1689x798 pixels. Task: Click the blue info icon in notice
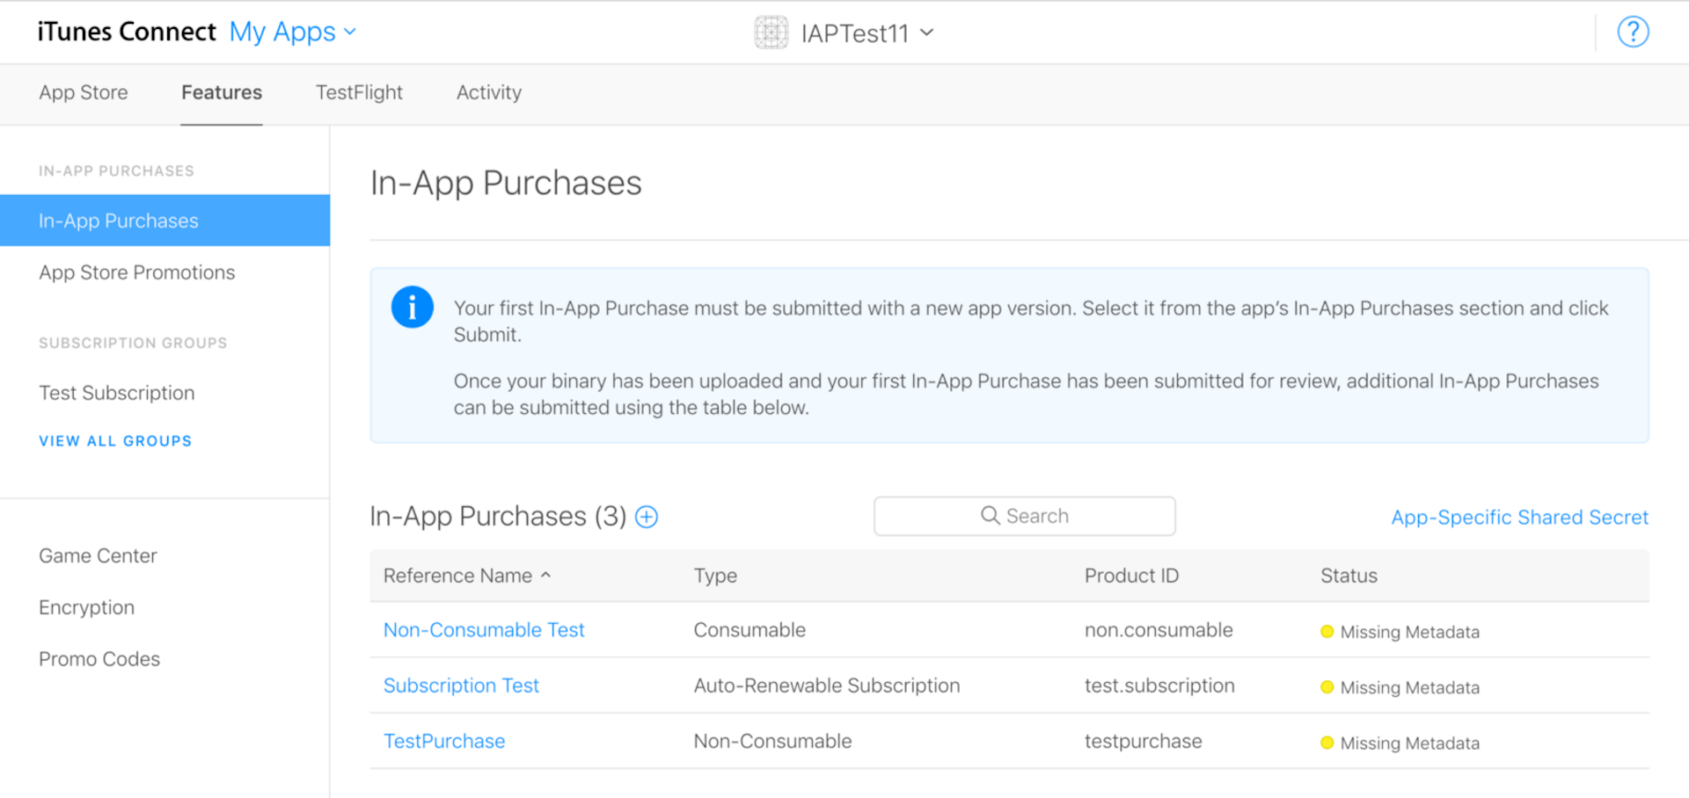(412, 308)
